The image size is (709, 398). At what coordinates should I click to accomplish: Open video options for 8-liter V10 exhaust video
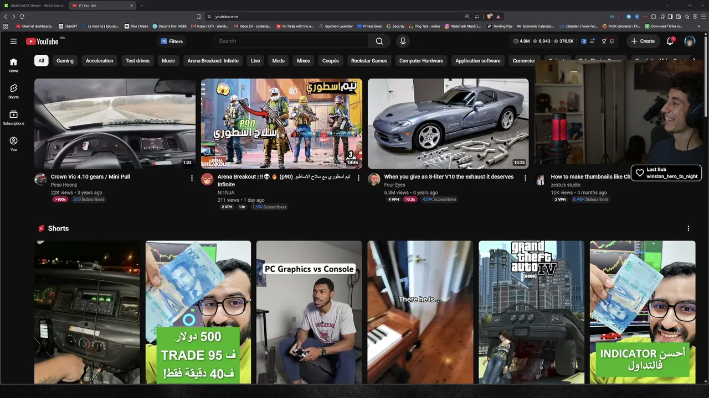click(525, 178)
